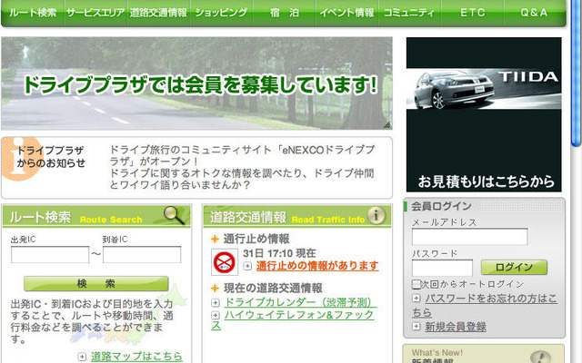Click the magnifying glass icon in Route Search header

point(174,215)
